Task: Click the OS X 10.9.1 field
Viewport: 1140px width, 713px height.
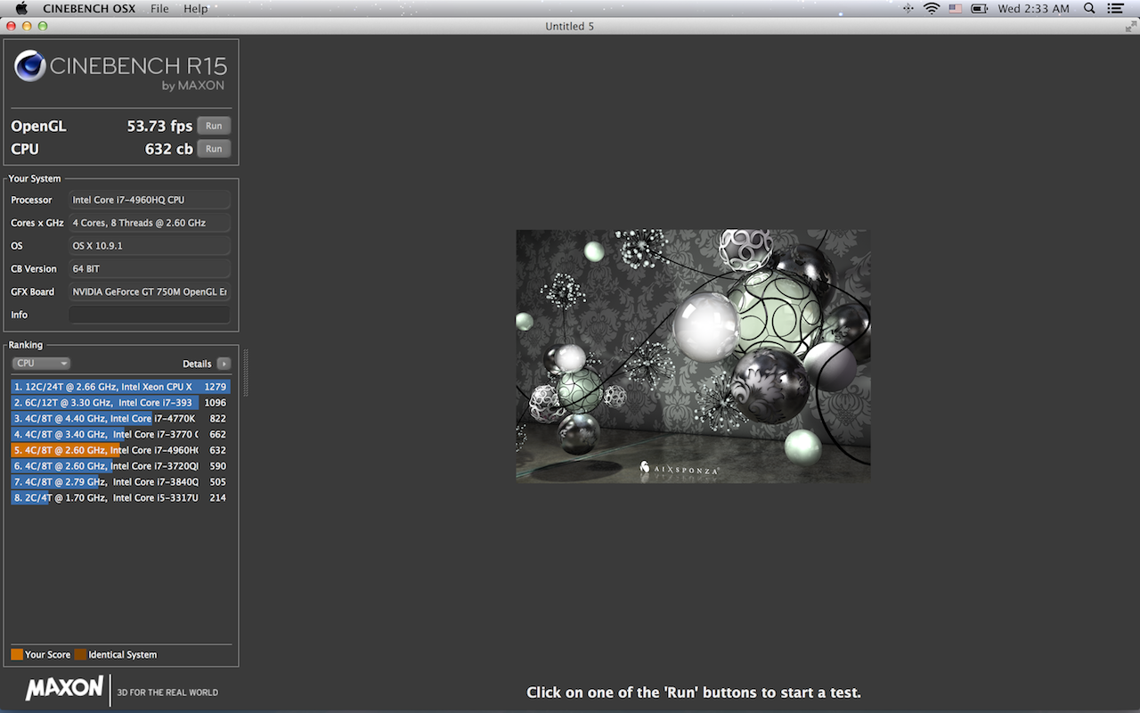Action: coord(149,245)
